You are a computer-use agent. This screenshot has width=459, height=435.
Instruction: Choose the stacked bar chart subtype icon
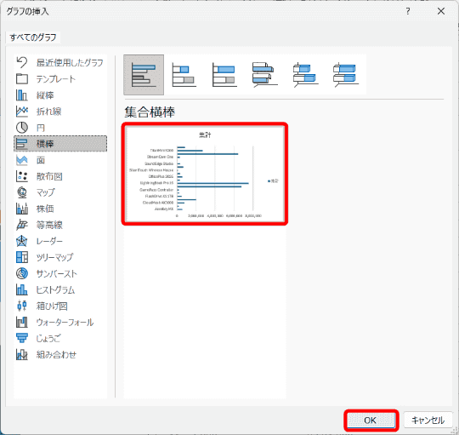184,75
